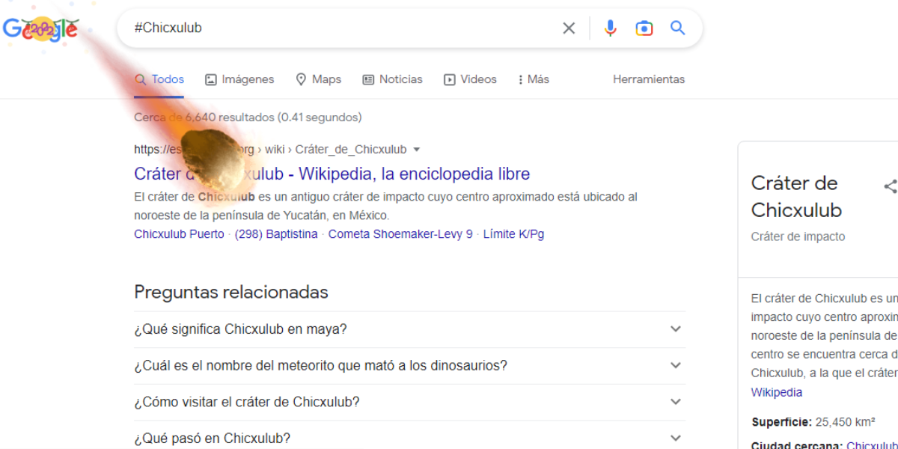Expand question ¿Cómo visitar el cráter de Chicxulub?
The width and height of the screenshot is (898, 449).
(409, 402)
